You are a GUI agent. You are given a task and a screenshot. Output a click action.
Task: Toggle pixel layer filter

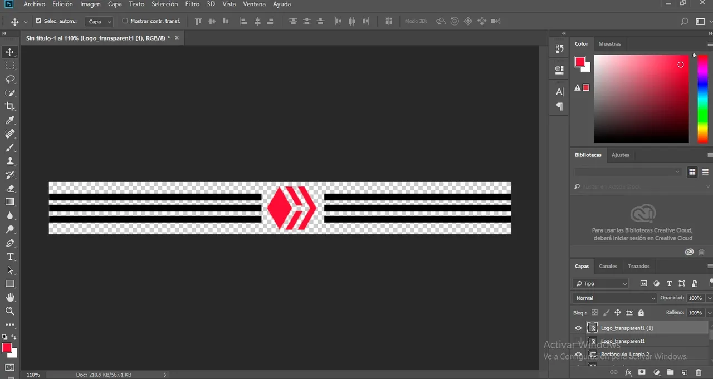click(643, 283)
